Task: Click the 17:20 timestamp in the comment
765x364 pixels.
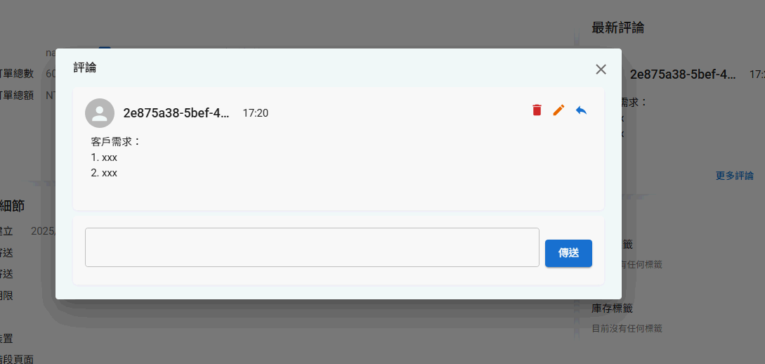Action: click(x=255, y=113)
